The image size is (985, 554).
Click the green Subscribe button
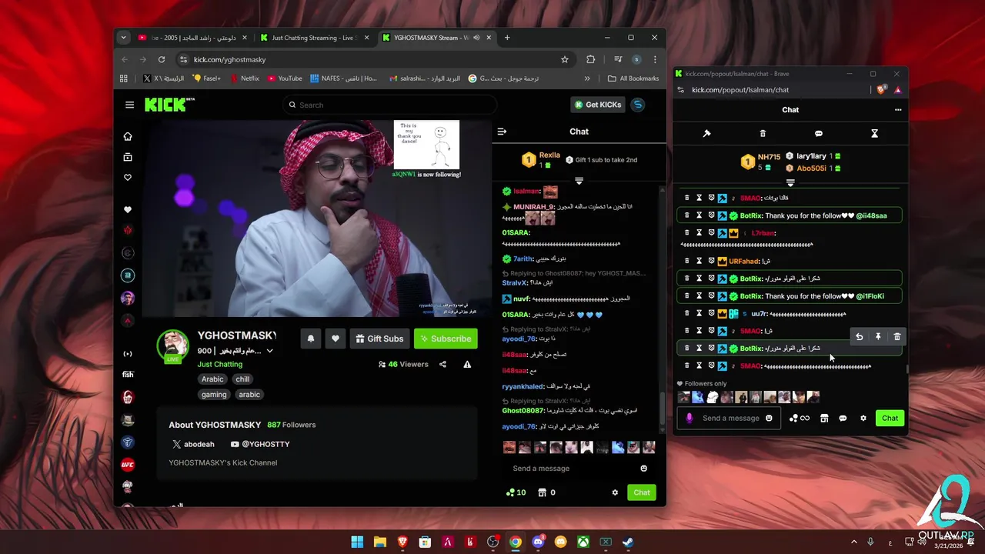[x=446, y=339]
